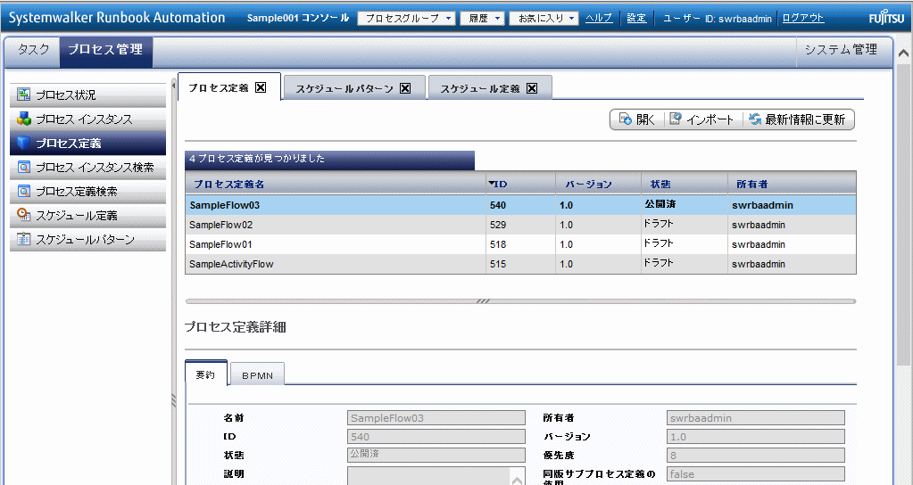Screen dimensions: 913x485
Task: Open プロセス インスタンス in the sidebar
Action: click(88, 119)
